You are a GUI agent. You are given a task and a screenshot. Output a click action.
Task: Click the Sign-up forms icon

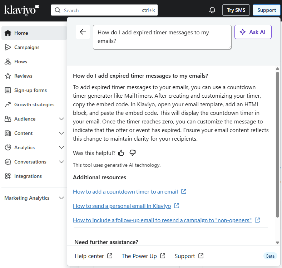[x=8, y=90]
